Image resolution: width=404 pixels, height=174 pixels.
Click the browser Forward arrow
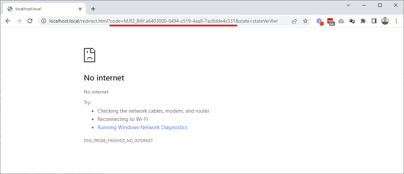coord(19,21)
